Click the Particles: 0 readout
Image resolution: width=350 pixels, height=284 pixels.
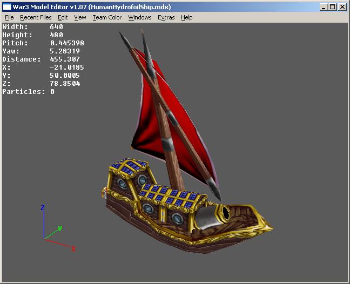point(28,91)
